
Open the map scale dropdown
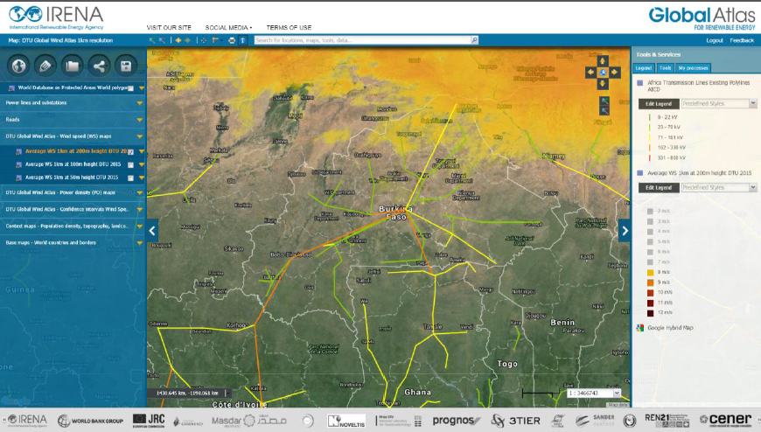point(618,394)
